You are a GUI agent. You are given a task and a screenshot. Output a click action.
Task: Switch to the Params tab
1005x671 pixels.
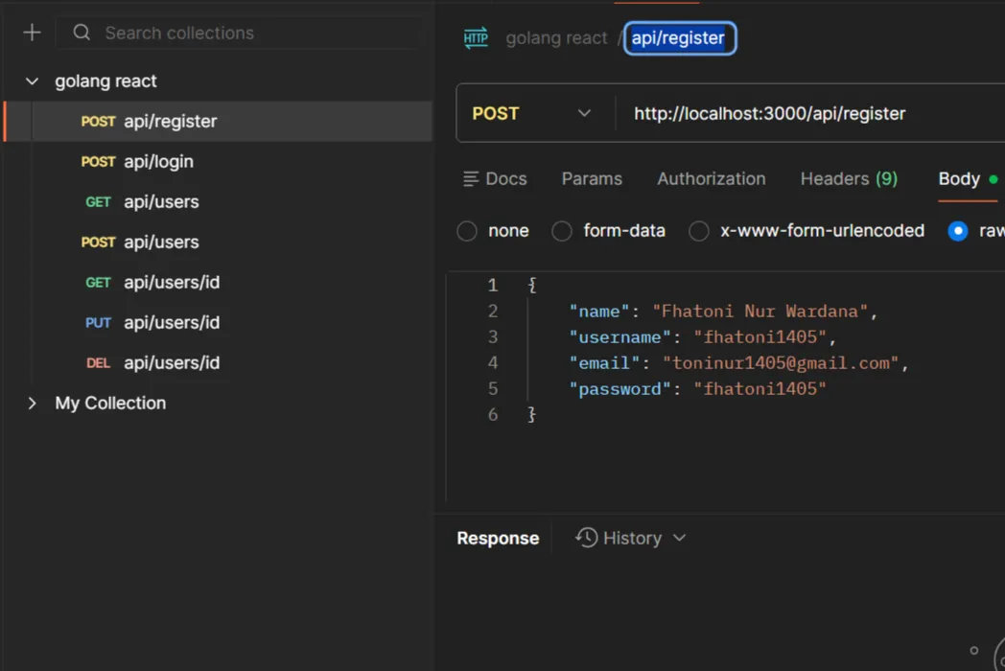click(592, 179)
